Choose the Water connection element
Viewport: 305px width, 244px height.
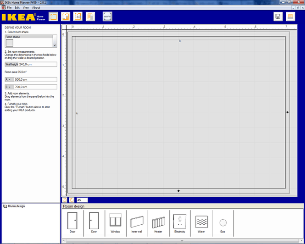[x=201, y=223]
